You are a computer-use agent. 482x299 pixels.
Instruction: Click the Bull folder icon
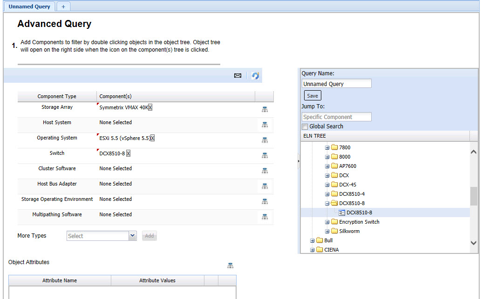pyautogui.click(x=319, y=240)
